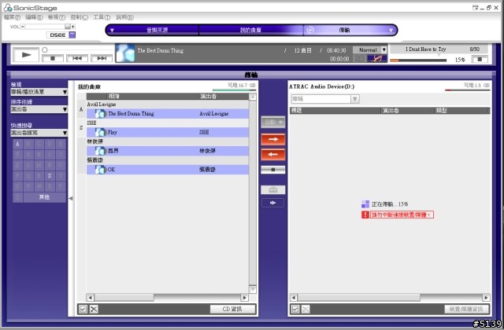504x330 pixels.
Task: Open the 排序依據 sort dropdown
Action: (x=39, y=109)
